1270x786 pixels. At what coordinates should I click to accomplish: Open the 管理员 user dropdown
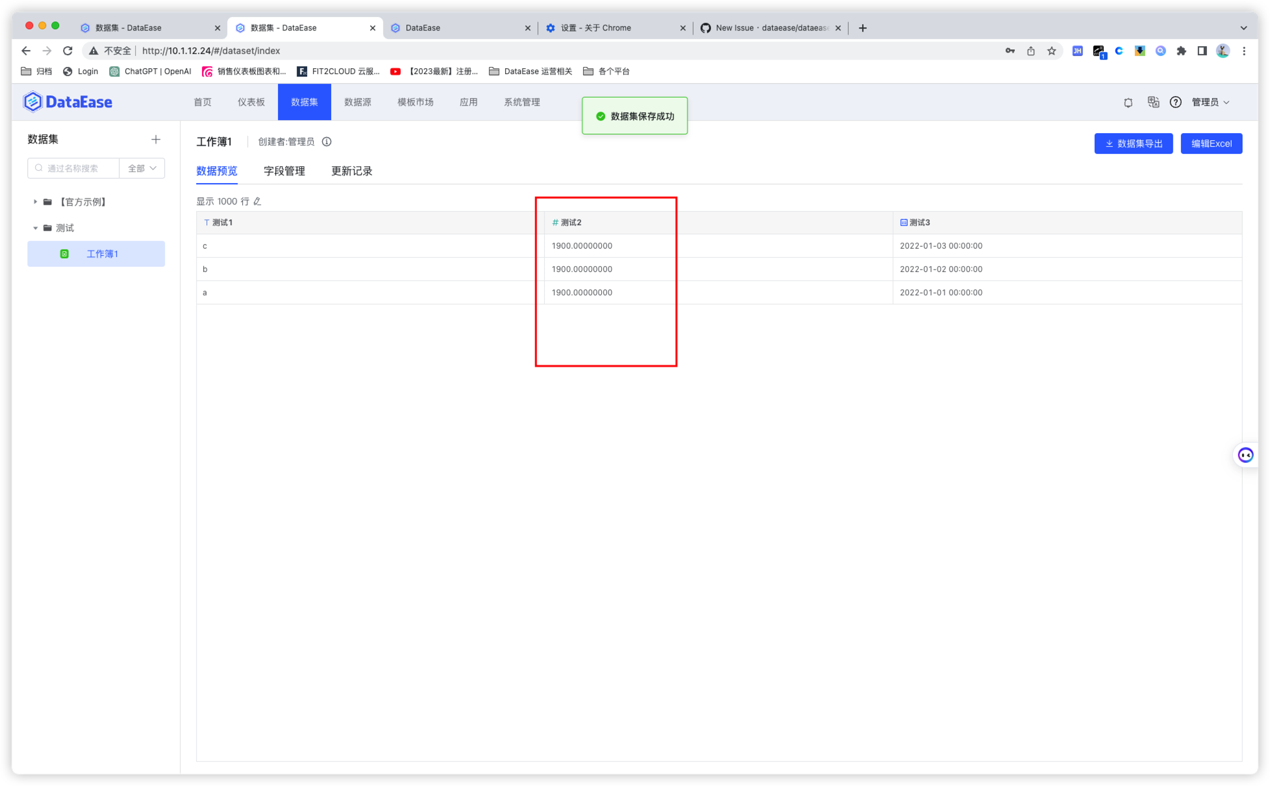[x=1210, y=102]
